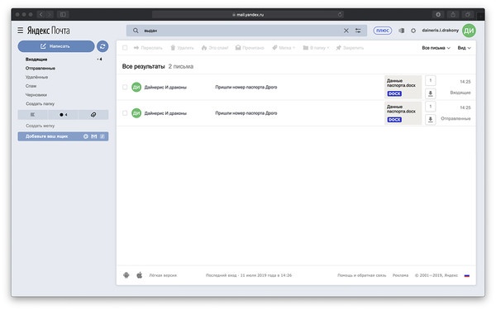496x310 pixels.
Task: Click the refresh mail button
Action: pyautogui.click(x=103, y=46)
